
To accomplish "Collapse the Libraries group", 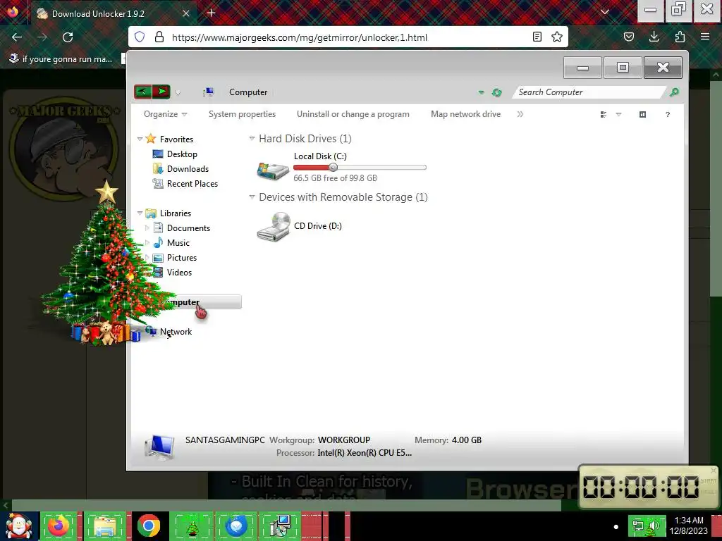I will [140, 213].
